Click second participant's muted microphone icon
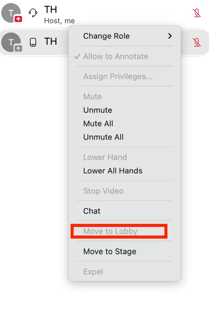The image size is (209, 313). click(197, 42)
